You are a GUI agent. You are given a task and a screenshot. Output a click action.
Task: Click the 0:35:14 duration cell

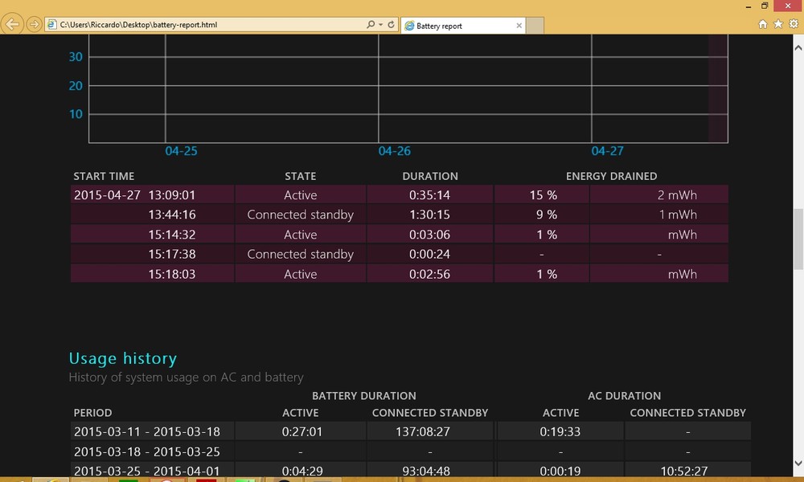tap(429, 194)
